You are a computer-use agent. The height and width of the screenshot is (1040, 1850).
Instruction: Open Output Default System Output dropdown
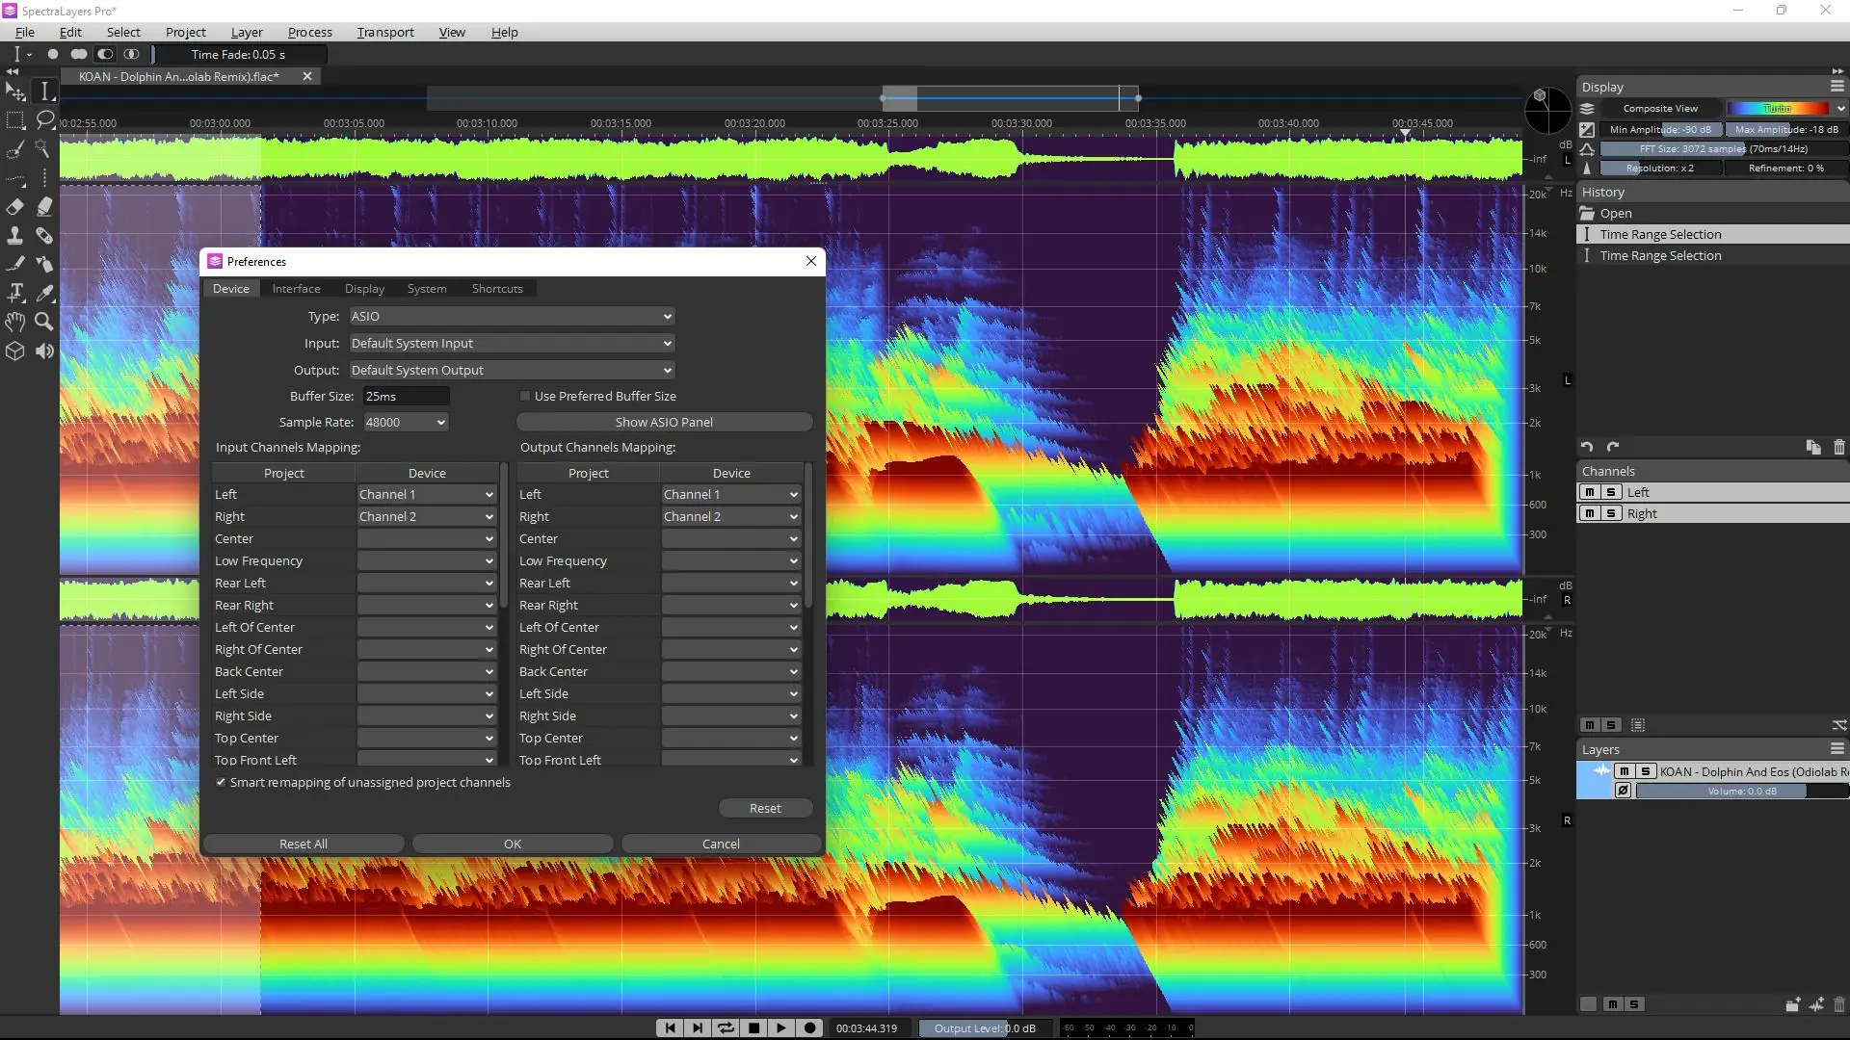click(511, 370)
